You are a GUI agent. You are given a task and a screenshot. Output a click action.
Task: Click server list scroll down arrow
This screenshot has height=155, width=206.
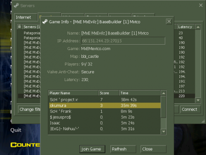pyautogui.click(x=198, y=100)
